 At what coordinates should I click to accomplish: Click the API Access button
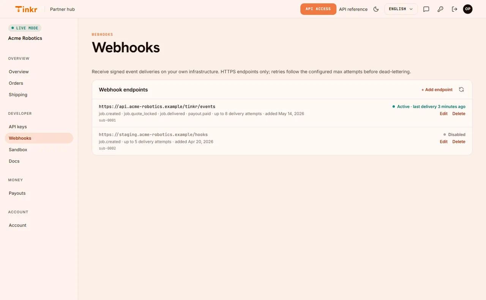click(x=318, y=9)
